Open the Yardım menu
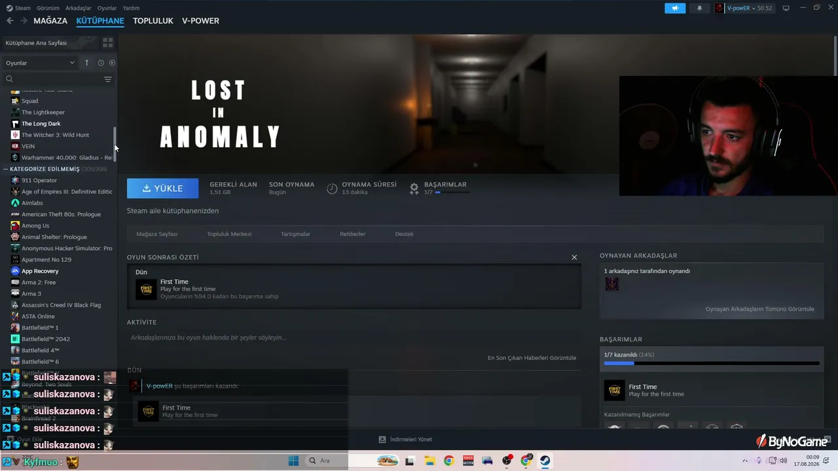838x471 pixels. coord(131,8)
